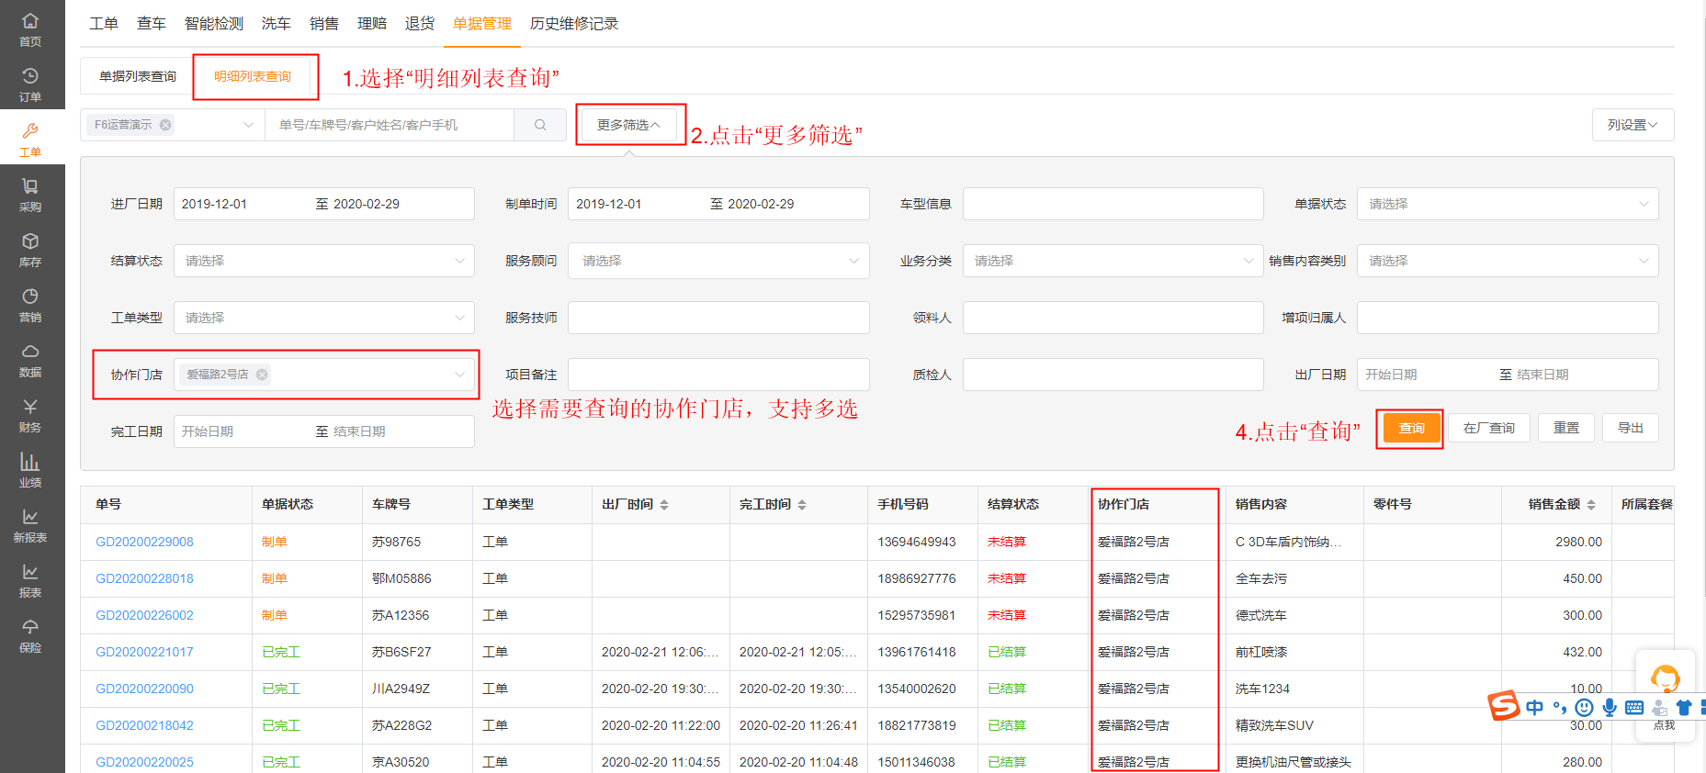Image resolution: width=1706 pixels, height=773 pixels.
Task: Click the 出厂日期 end date field
Action: [1542, 375]
